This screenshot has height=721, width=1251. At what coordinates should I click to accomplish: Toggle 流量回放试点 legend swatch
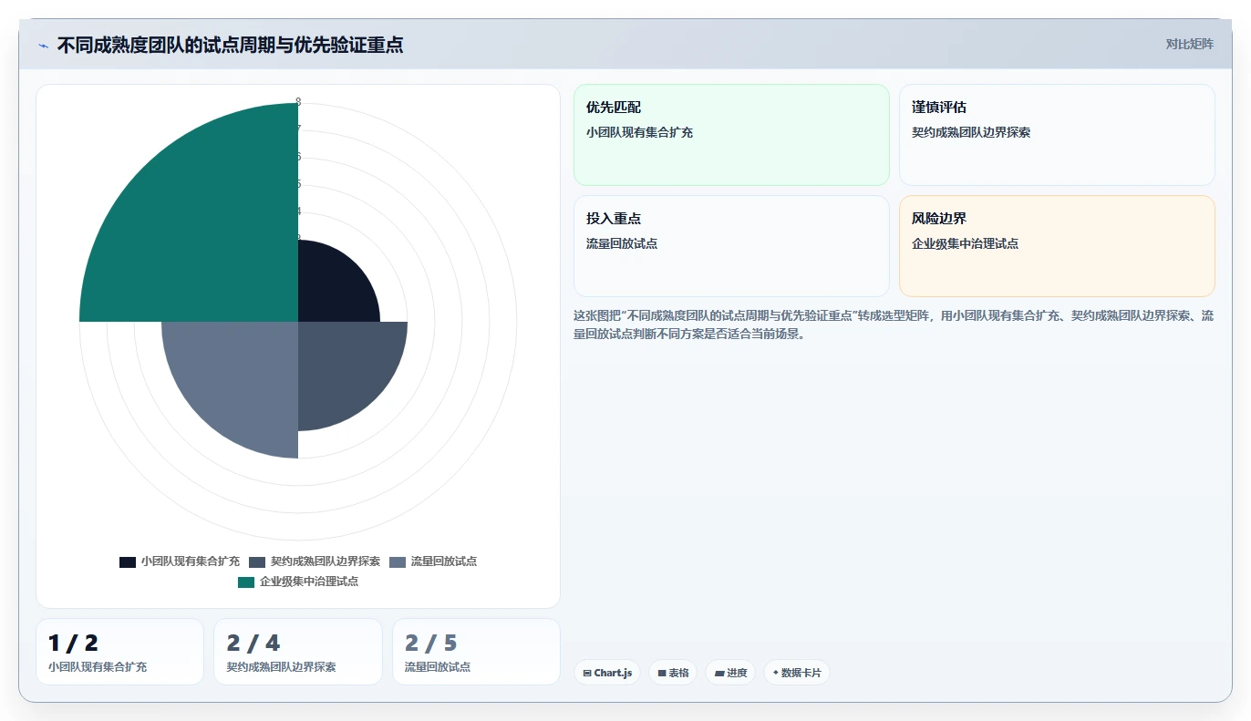(x=398, y=561)
